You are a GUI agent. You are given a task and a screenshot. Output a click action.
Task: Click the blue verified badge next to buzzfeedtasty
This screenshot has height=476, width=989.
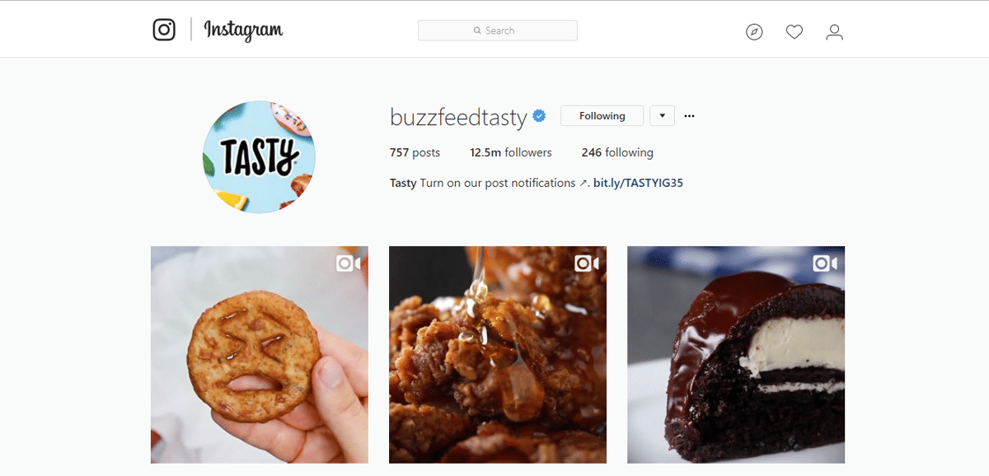click(539, 116)
